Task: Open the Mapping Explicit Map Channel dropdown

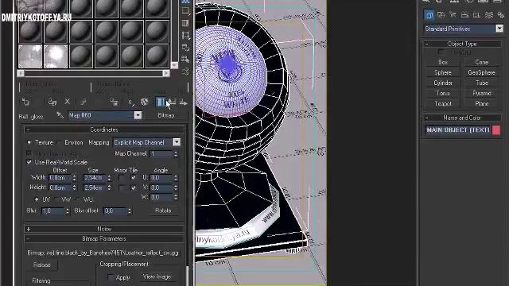Action: (x=177, y=142)
